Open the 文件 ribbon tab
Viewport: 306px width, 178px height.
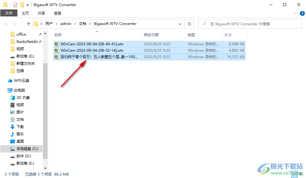pos(9,13)
